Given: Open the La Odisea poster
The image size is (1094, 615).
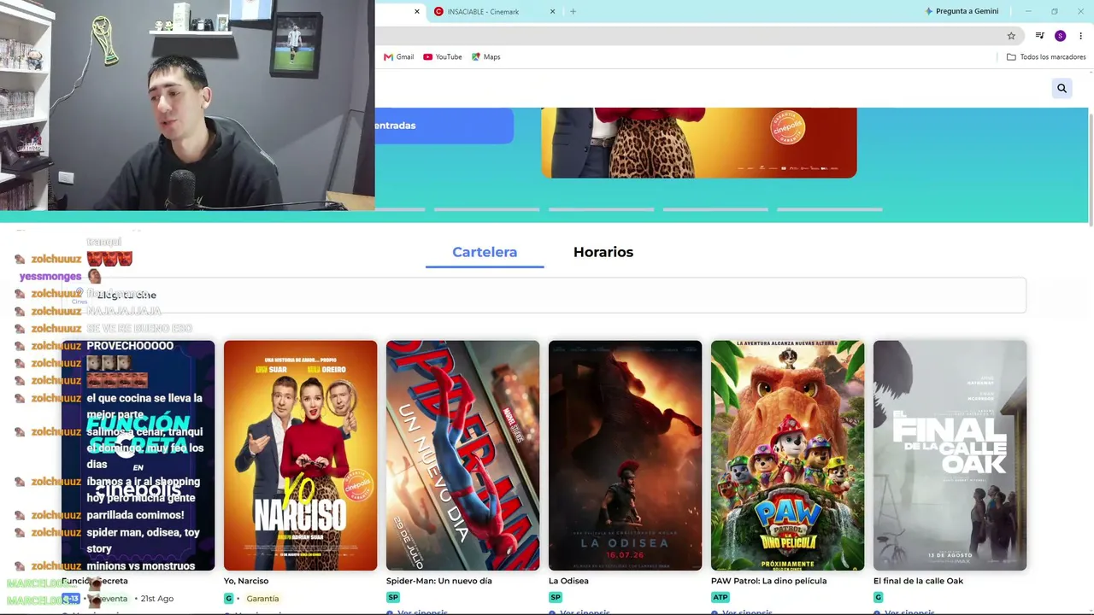Looking at the screenshot, I should 625,455.
